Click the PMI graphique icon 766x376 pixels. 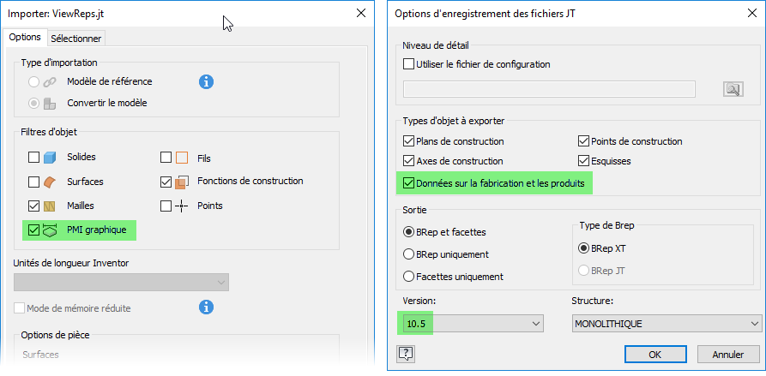(x=51, y=230)
